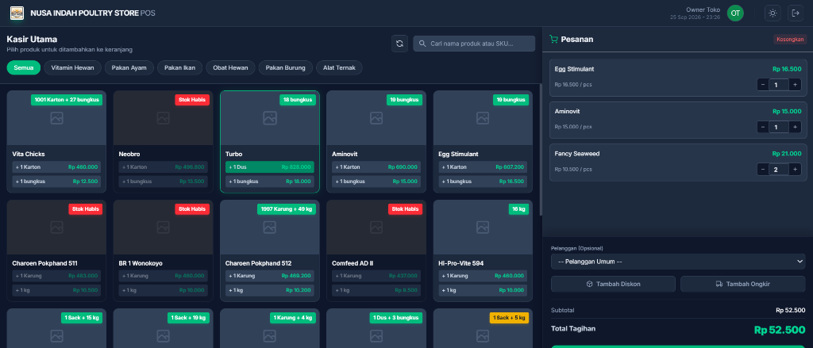The image size is (813, 348).
Task: Open the Pelanggan Umum customer dropdown
Action: tap(678, 262)
